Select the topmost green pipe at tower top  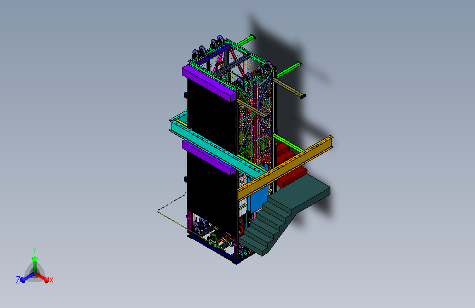tap(246, 41)
